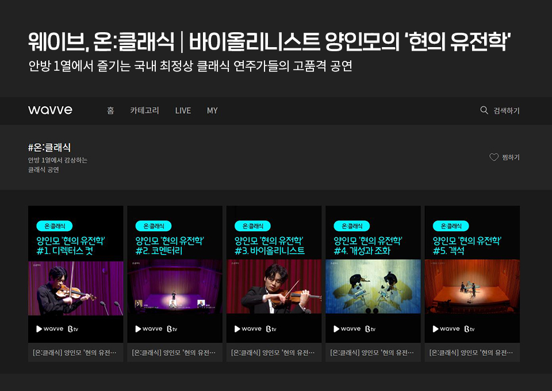Screen dimensions: 552x391
Task: Click the play icon on episode #5 객석
Action: (436, 328)
